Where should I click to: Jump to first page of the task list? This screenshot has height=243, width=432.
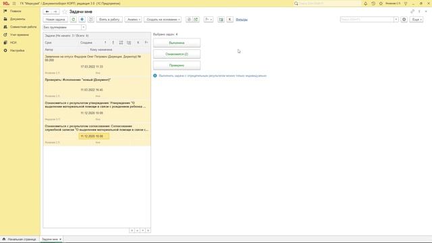132,230
